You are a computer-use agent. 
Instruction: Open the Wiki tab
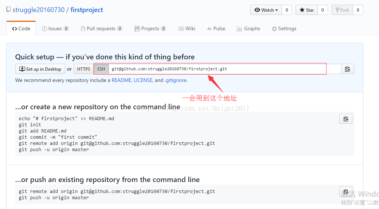coord(187,28)
